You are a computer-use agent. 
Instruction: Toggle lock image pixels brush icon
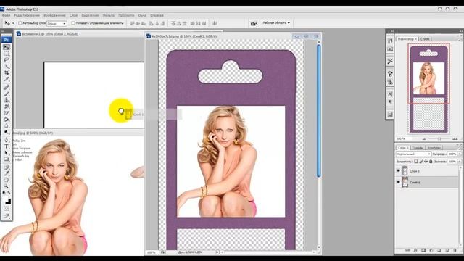click(421, 162)
